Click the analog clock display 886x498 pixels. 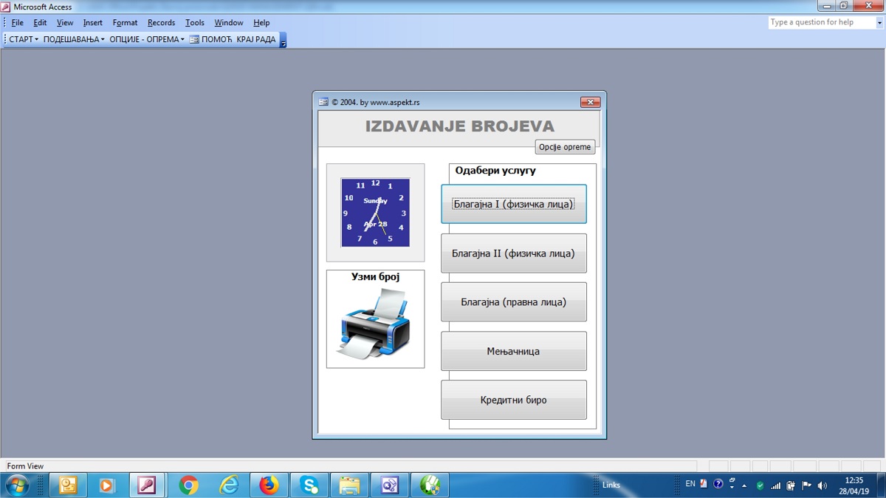click(375, 212)
